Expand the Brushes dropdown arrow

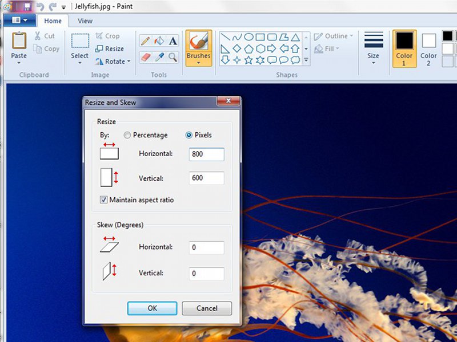pyautogui.click(x=199, y=63)
